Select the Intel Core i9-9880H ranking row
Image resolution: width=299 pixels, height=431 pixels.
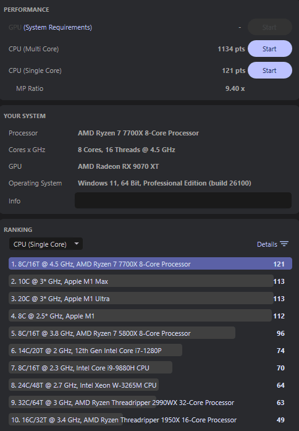tap(150, 368)
